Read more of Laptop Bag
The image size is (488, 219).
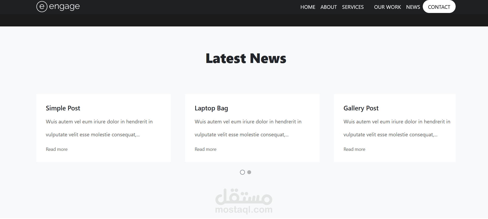click(206, 149)
